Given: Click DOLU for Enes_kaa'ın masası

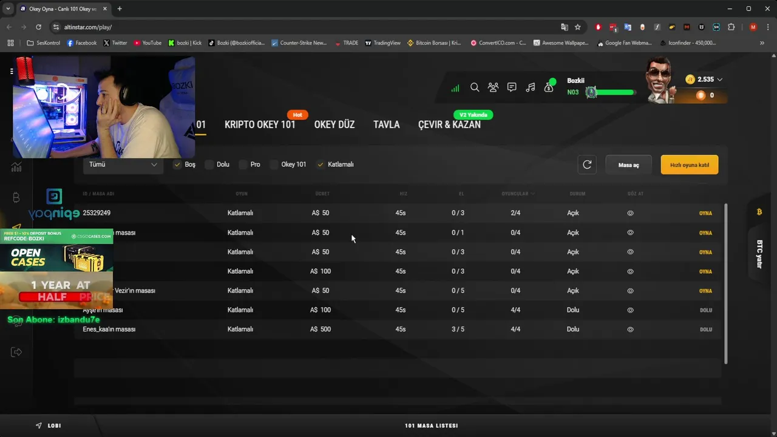Looking at the screenshot, I should [705, 330].
